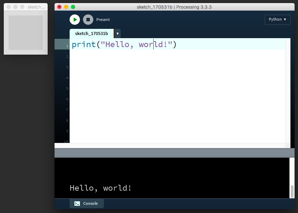
Task: Click the gray canvas in the sketch window
Action: point(26,33)
